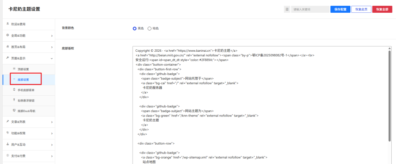Screen dimensions: 396x164
Task: Click the bg-green /knn-theme anchor line
Action: 200,116
